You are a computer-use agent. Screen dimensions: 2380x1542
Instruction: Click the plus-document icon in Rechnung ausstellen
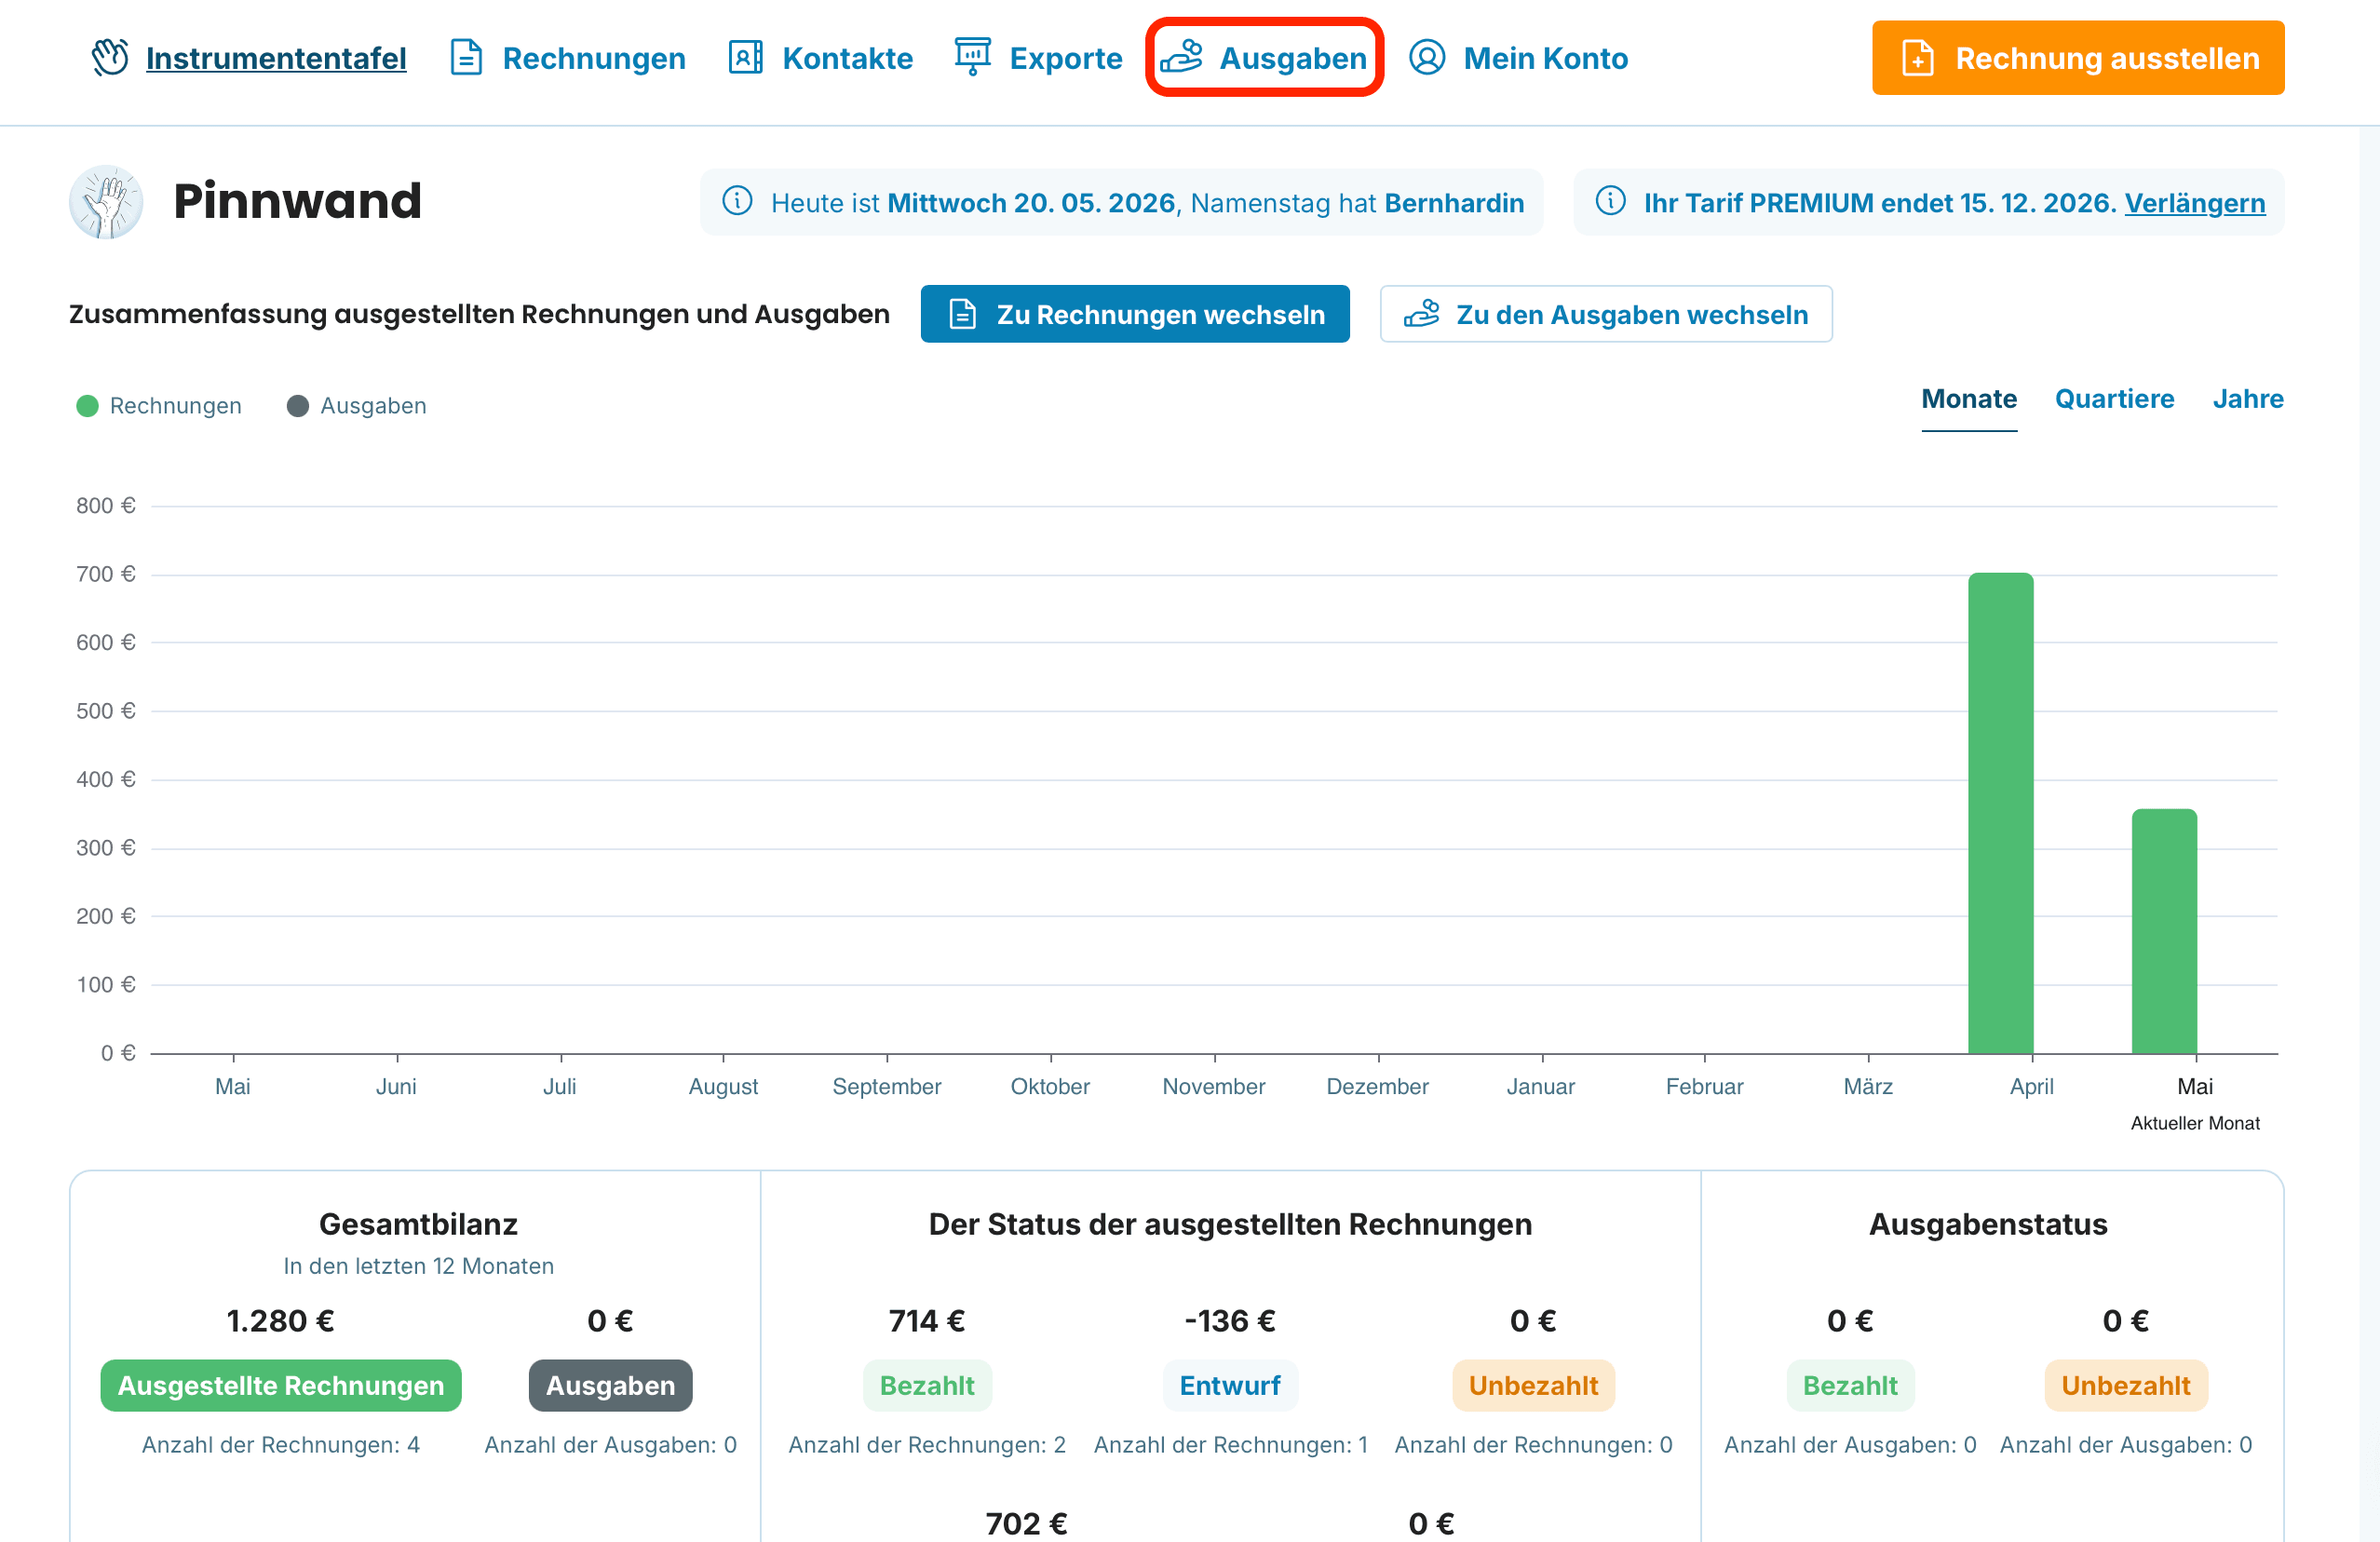pyautogui.click(x=1917, y=58)
